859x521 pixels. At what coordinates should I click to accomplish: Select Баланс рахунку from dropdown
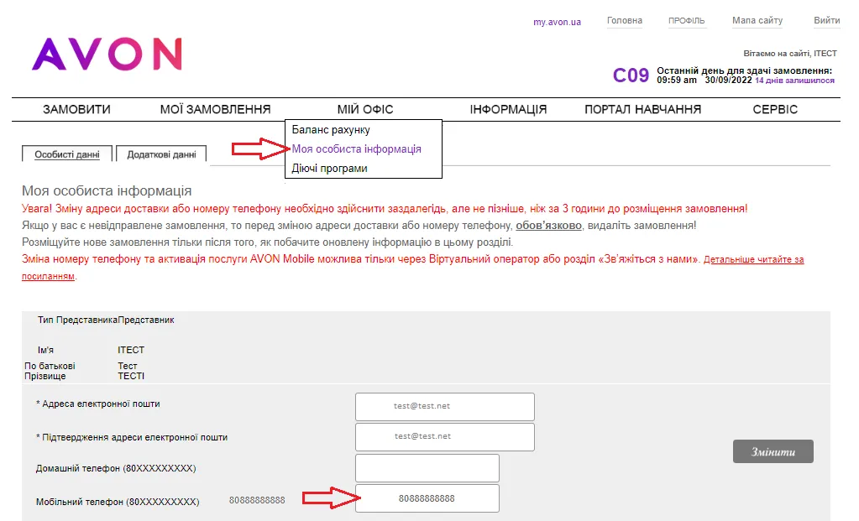331,130
